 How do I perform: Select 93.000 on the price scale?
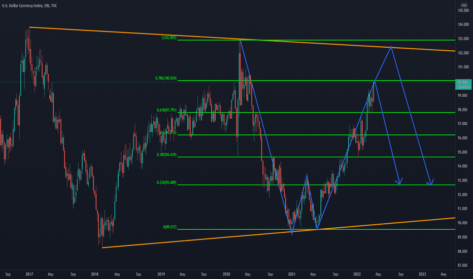click(x=463, y=181)
